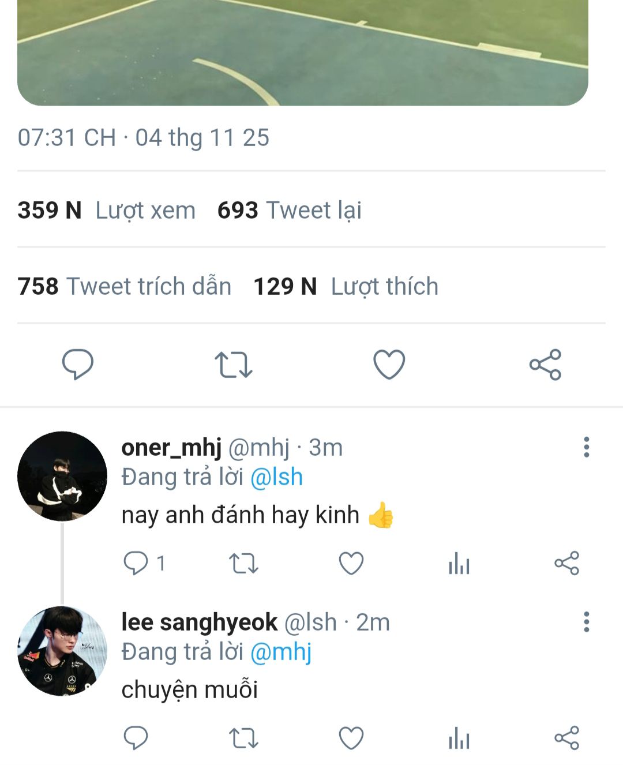Retweet lee sanghyeok's reply
This screenshot has height=765, width=623.
tap(243, 738)
